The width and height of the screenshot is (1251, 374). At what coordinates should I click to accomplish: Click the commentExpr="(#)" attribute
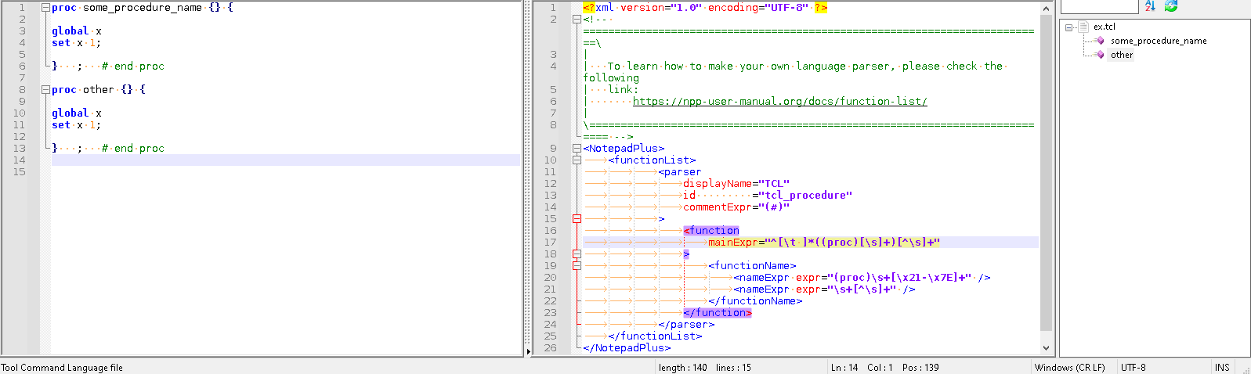tap(736, 207)
